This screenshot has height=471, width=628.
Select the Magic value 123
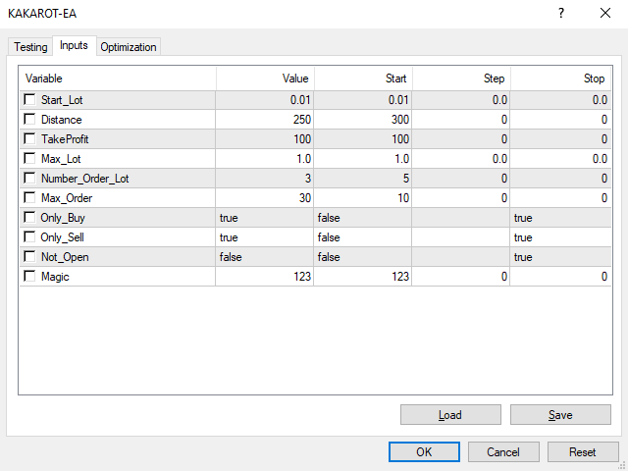click(265, 277)
